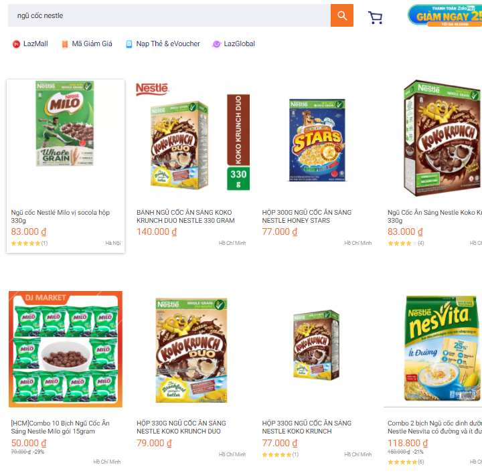Viewport: 482px width, 475px height.
Task: Open the Mã Giảm Giá link
Action: click(92, 44)
